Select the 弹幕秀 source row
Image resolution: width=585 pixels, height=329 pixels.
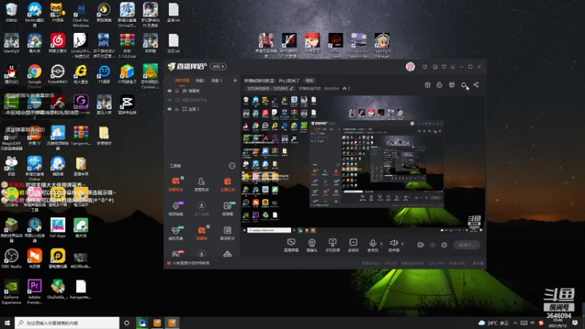202,91
